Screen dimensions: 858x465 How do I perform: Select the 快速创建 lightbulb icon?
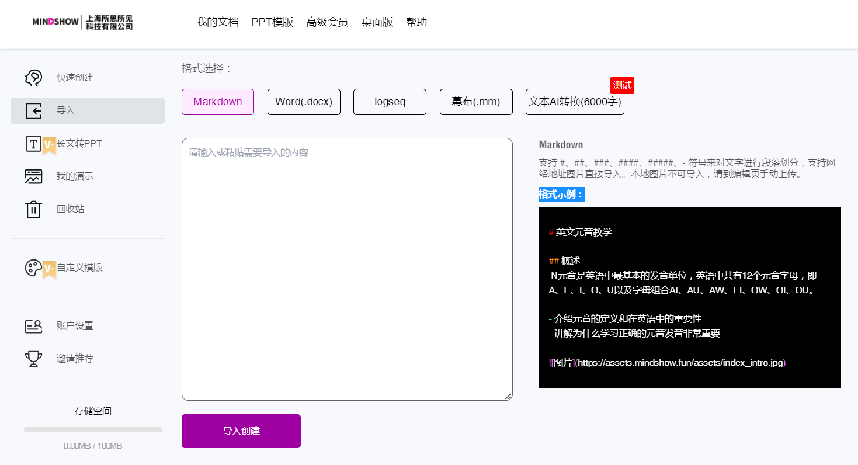(33, 77)
